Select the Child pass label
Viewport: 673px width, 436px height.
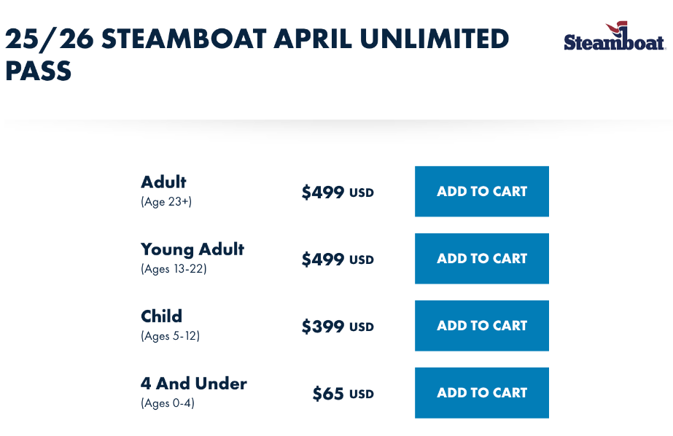161,316
